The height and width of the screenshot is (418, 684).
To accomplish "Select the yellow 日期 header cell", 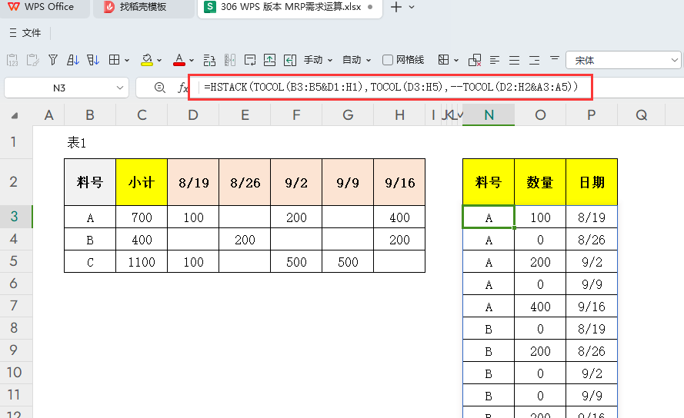I will pyautogui.click(x=592, y=182).
